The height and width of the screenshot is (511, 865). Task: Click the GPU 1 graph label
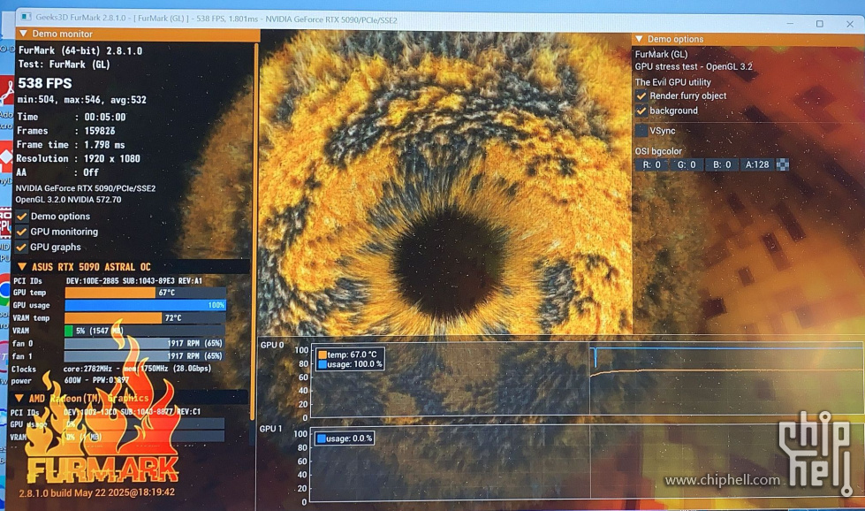(270, 429)
